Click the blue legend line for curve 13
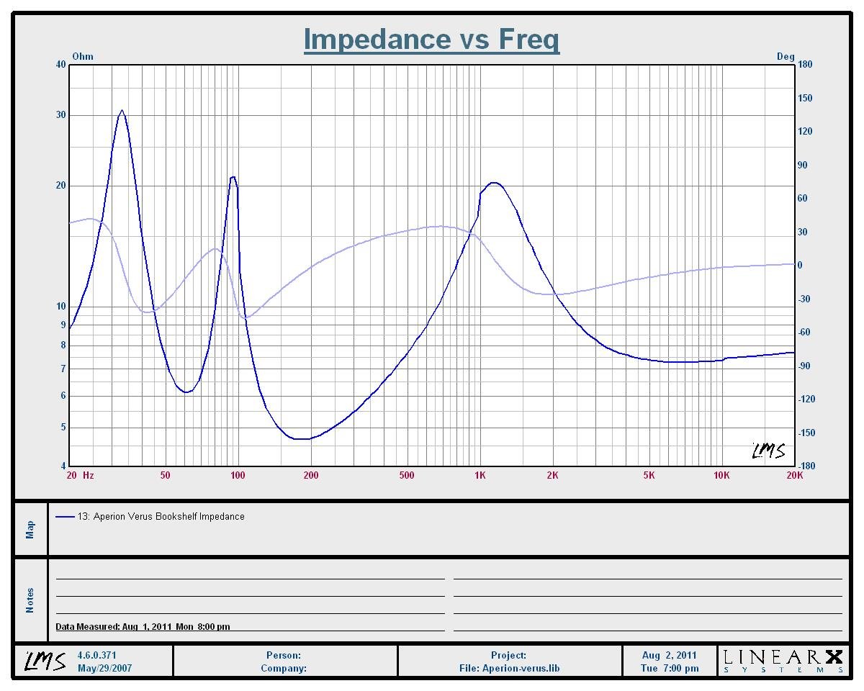Image resolution: width=864 pixels, height=691 pixels. point(65,517)
